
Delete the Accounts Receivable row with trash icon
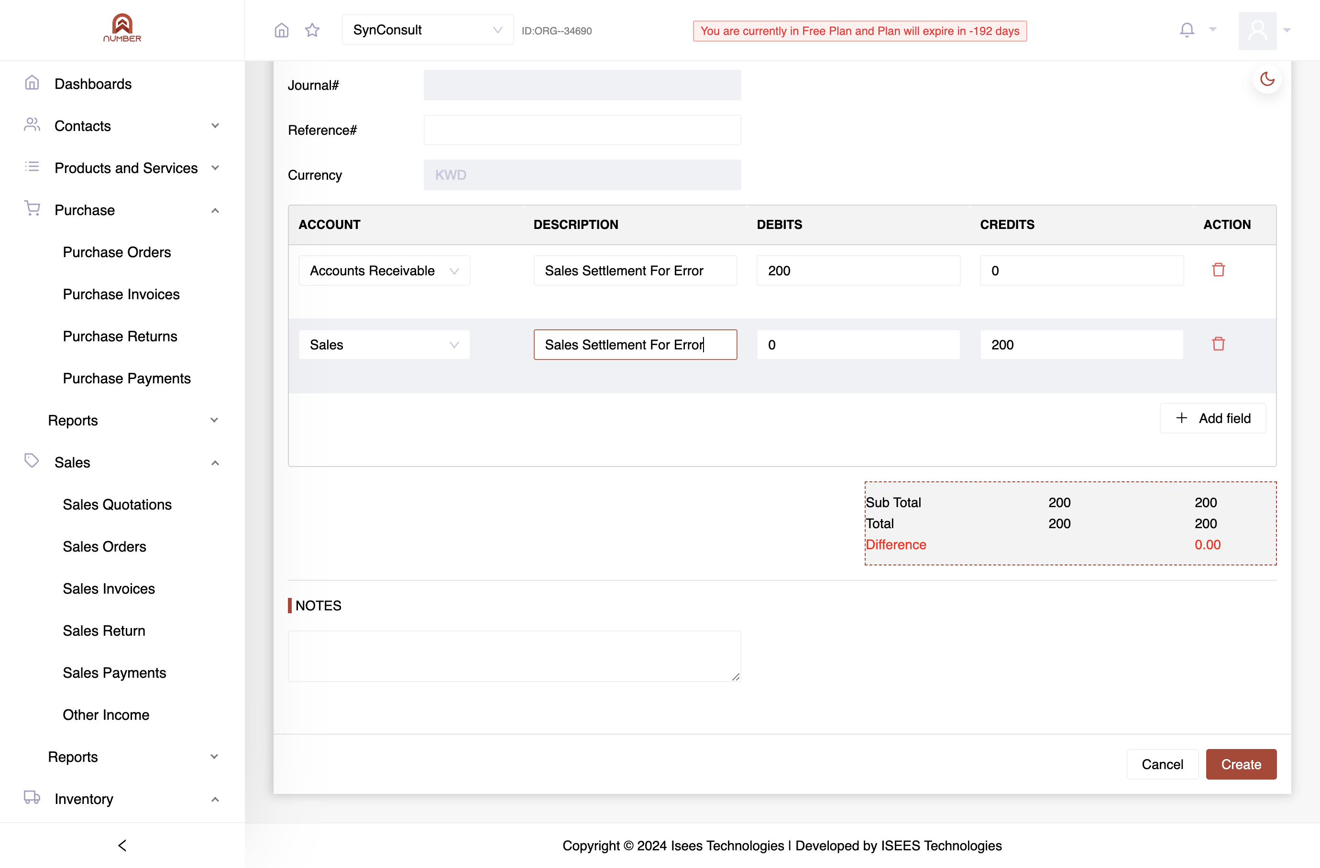click(1219, 270)
